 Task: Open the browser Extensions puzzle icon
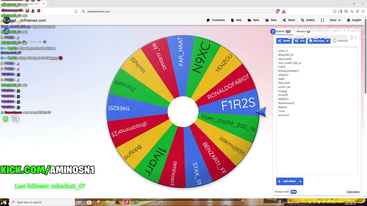click(x=334, y=11)
